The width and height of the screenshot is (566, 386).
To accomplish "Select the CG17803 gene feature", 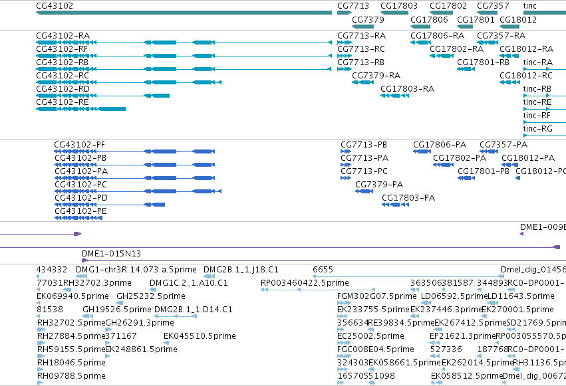I will click(394, 13).
